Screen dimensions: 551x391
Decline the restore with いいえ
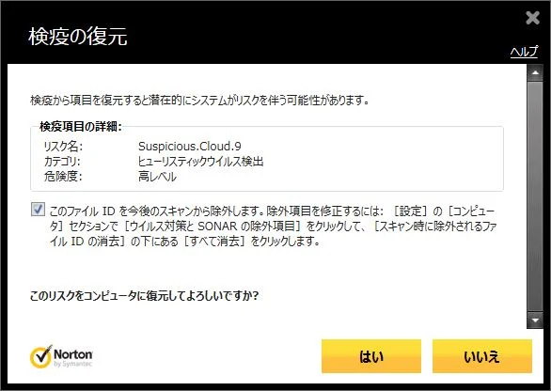[x=482, y=356]
